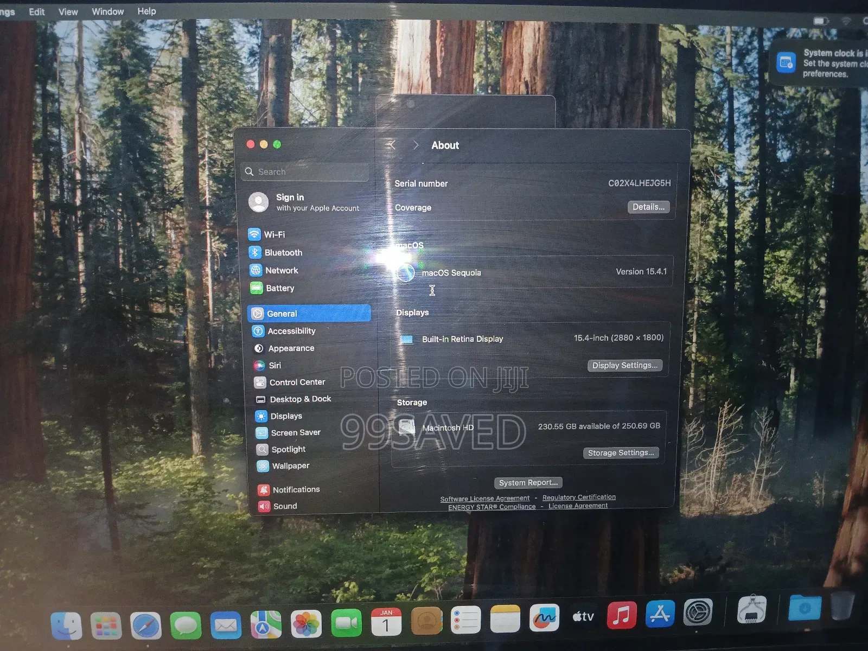Select General in the sidebar

pyautogui.click(x=309, y=314)
